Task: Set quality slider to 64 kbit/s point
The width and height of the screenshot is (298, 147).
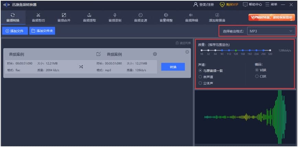Action: [x=215, y=50]
